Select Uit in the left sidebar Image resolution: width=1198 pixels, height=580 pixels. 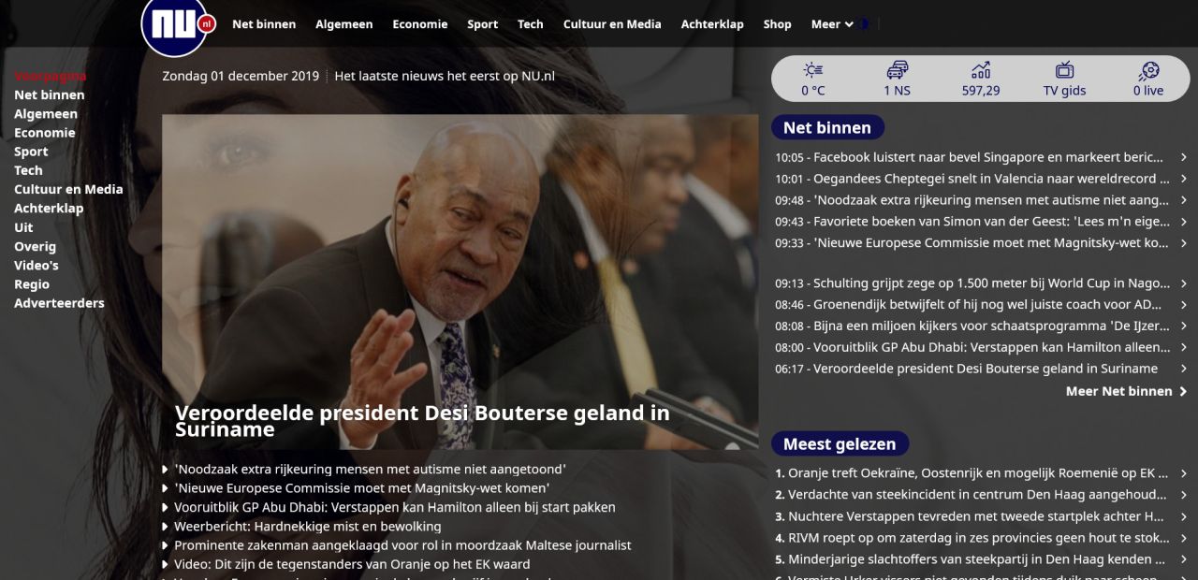[x=23, y=227]
